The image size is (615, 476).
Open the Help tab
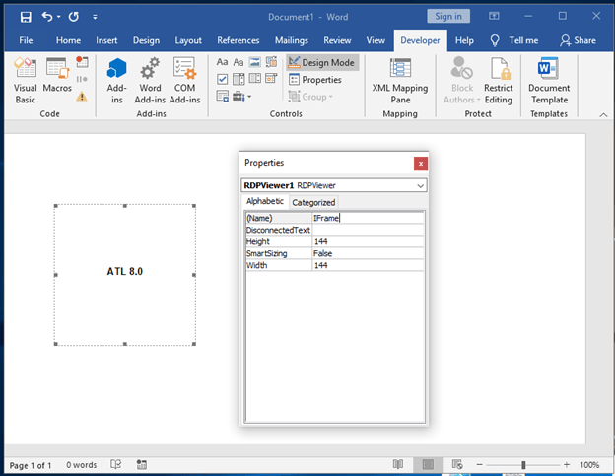[464, 40]
